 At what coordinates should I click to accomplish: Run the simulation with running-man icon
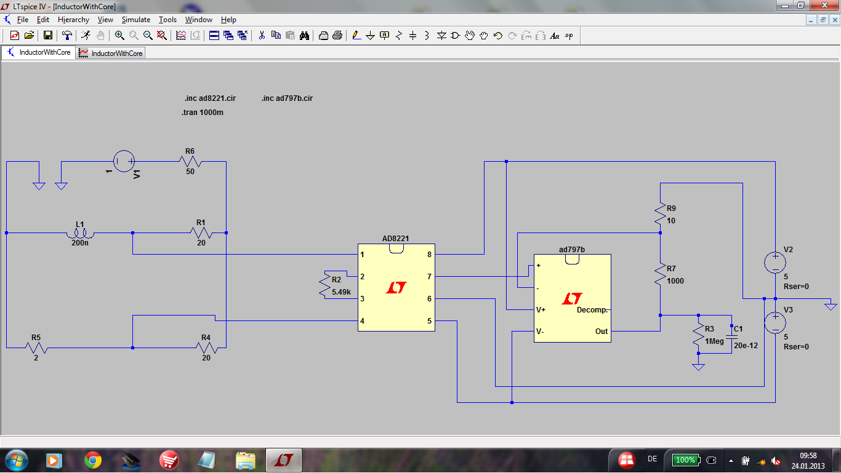tap(86, 36)
